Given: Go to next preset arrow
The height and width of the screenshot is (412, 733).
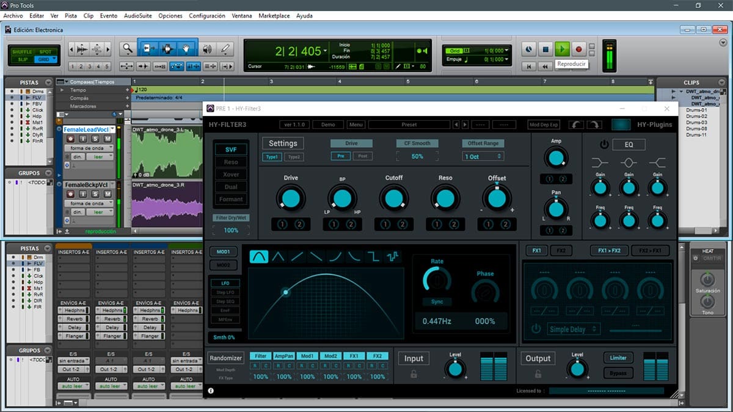Looking at the screenshot, I should click(x=465, y=125).
